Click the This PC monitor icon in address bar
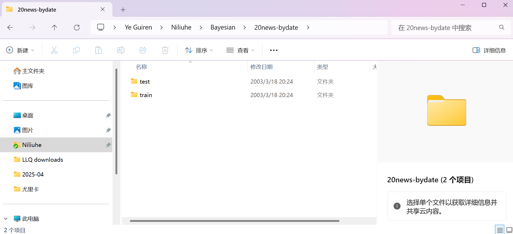Screen dimensions: 513x234 coord(101,27)
